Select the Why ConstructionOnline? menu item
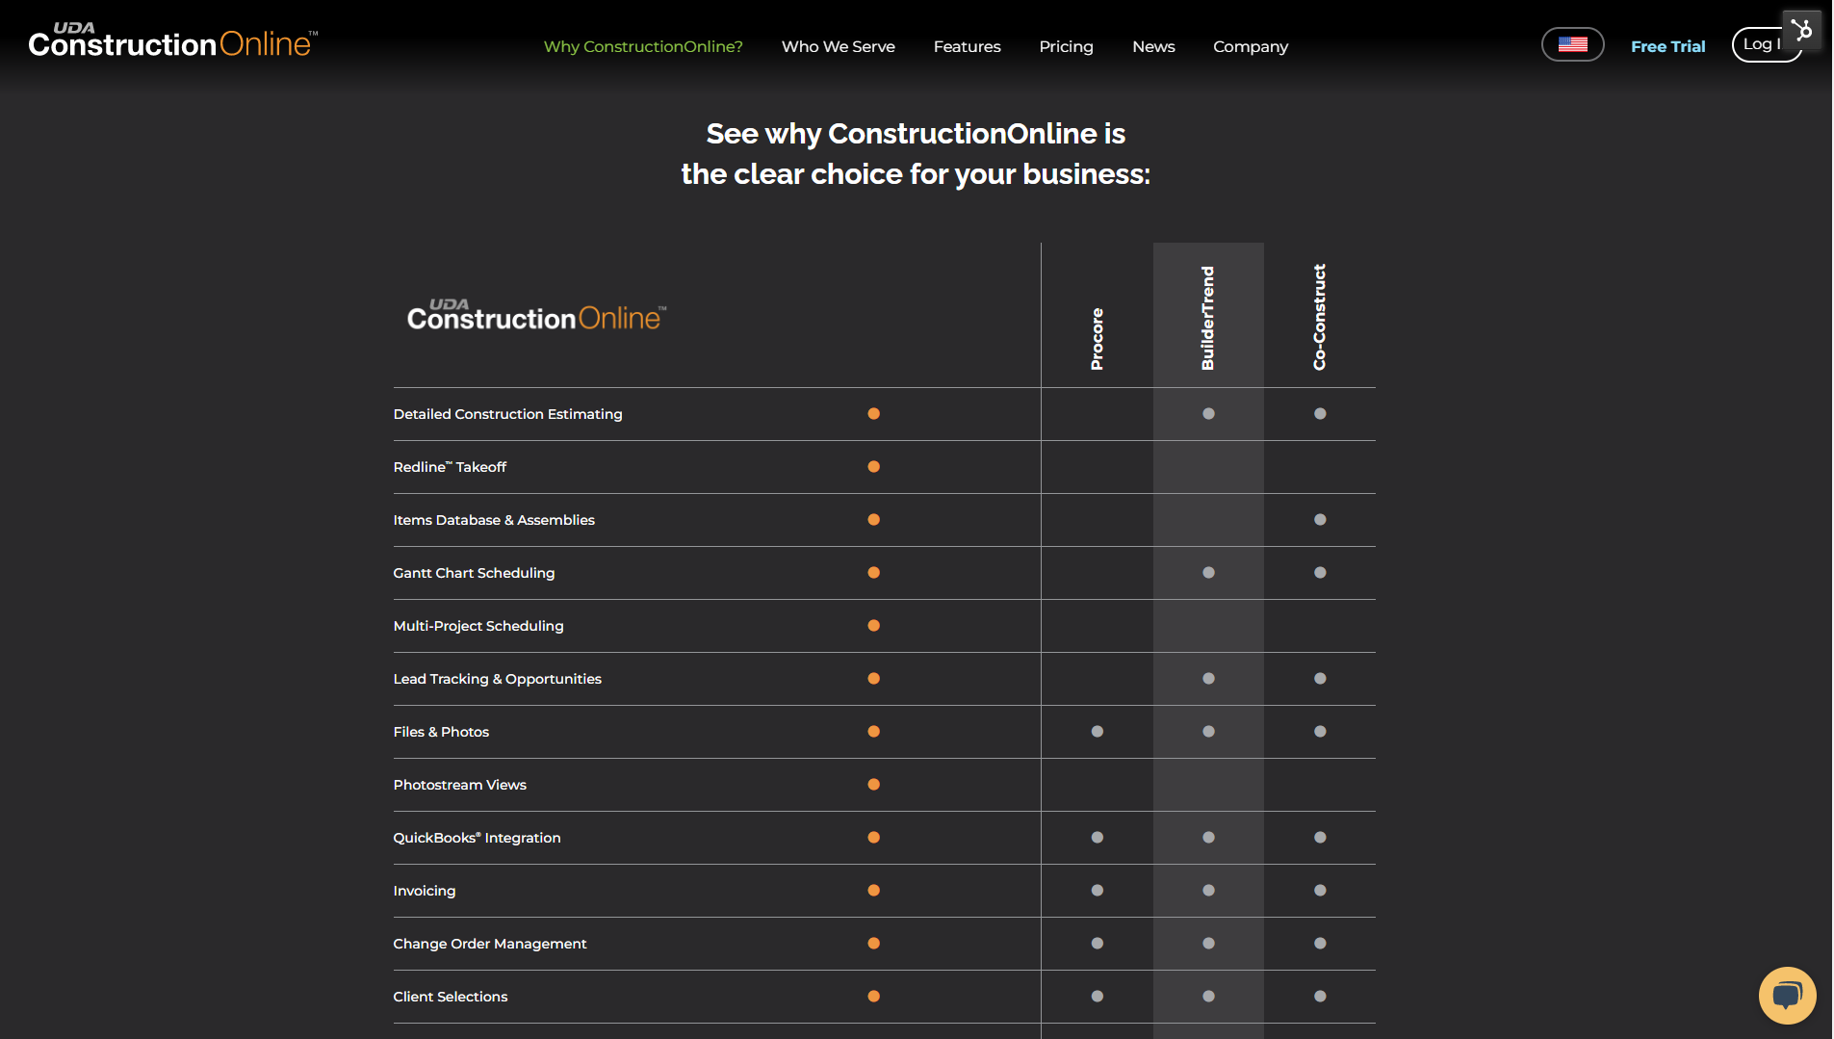The height and width of the screenshot is (1039, 1834). click(x=642, y=46)
